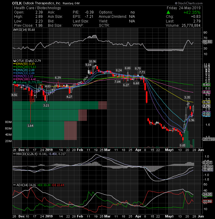This screenshot has width=215, height=219.
Task: Click the 3.21 low price label
Action: 46,105
